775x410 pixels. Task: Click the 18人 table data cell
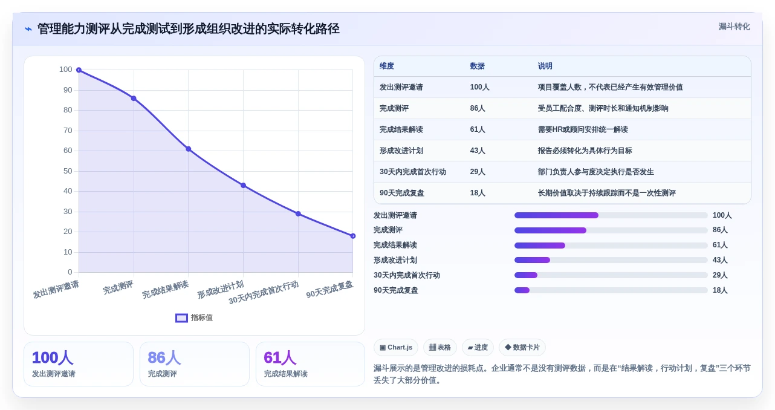(x=478, y=193)
